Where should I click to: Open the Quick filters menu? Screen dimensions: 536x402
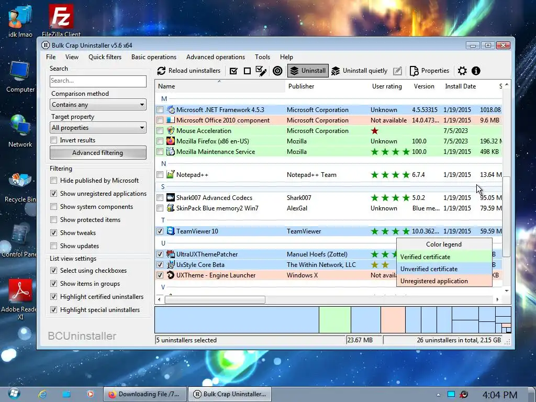tap(105, 57)
